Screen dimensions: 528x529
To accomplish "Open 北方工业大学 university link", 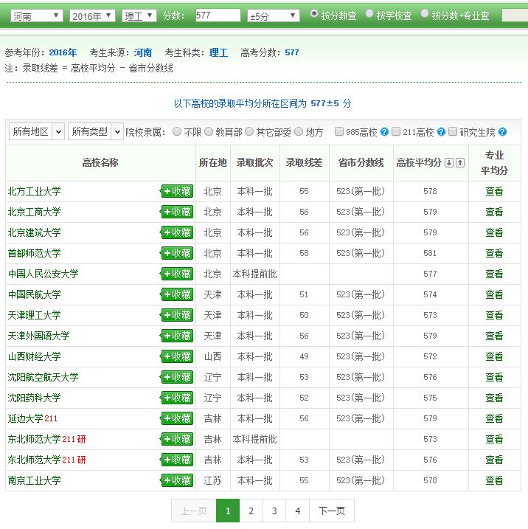I will click(x=35, y=191).
